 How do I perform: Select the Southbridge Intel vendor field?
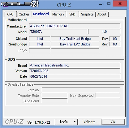click(40, 44)
